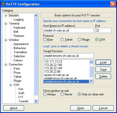
Task: Click category tree scroll down arrow
Action: [36, 101]
